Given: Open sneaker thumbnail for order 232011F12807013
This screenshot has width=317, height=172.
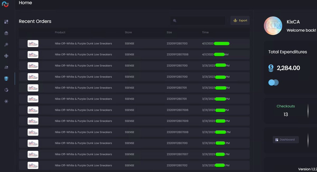Looking at the screenshot, I should pyautogui.click(x=33, y=44).
